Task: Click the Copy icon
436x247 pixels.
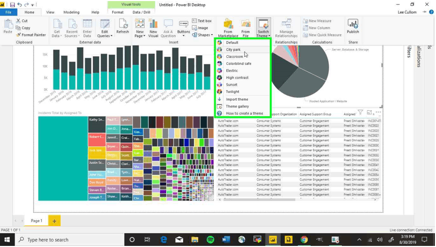Action: click(18, 28)
